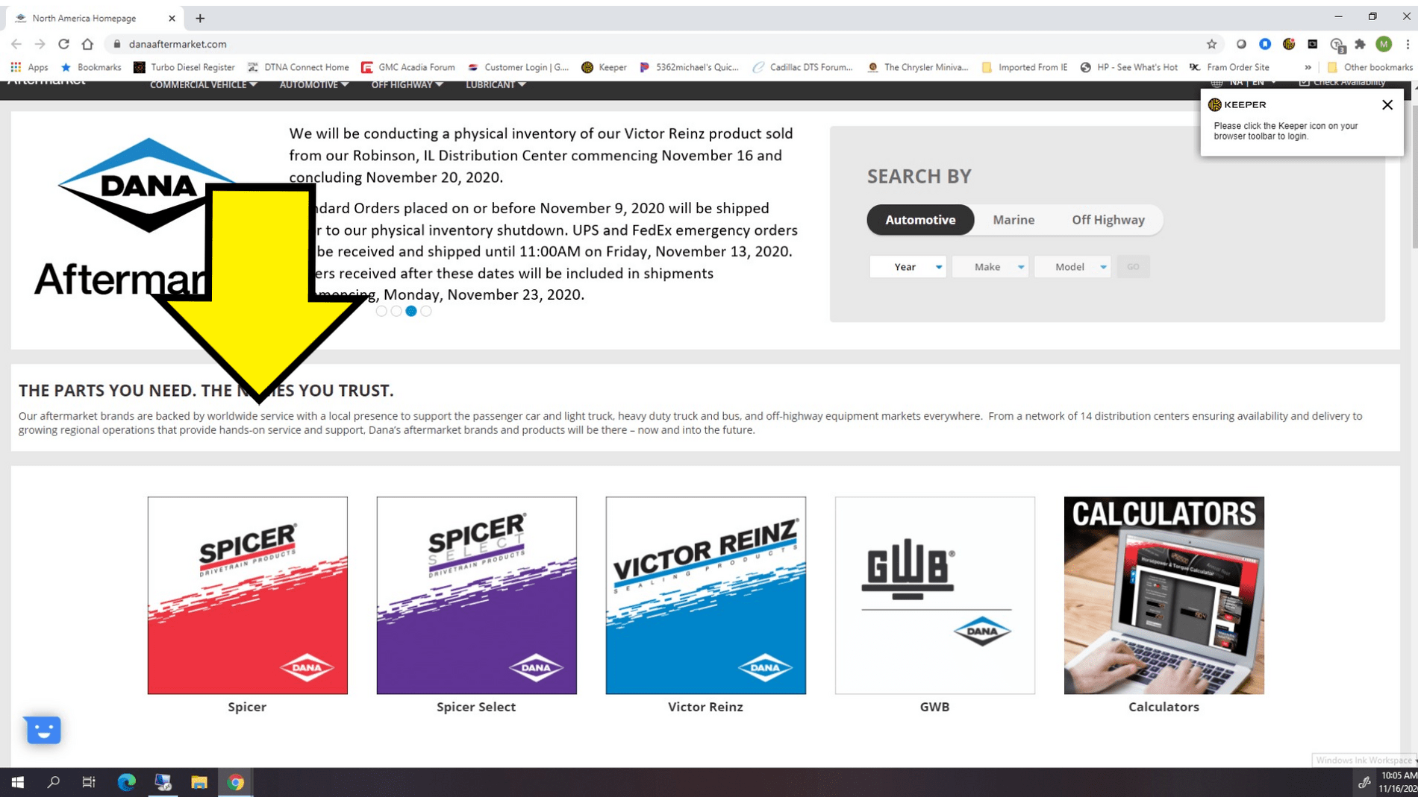Click the Dana Aftermarket logo

coord(134,218)
